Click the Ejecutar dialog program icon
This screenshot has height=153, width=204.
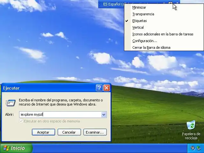[11, 103]
